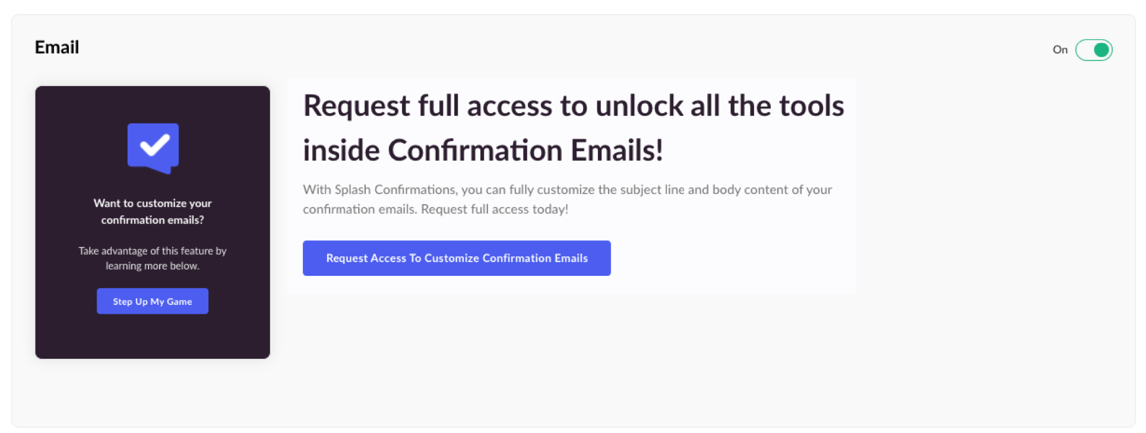Click "learning more below." text in card
The width and height of the screenshot is (1146, 433).
[153, 266]
